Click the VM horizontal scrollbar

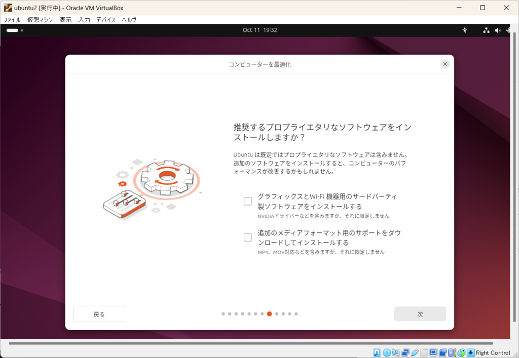(x=250, y=343)
